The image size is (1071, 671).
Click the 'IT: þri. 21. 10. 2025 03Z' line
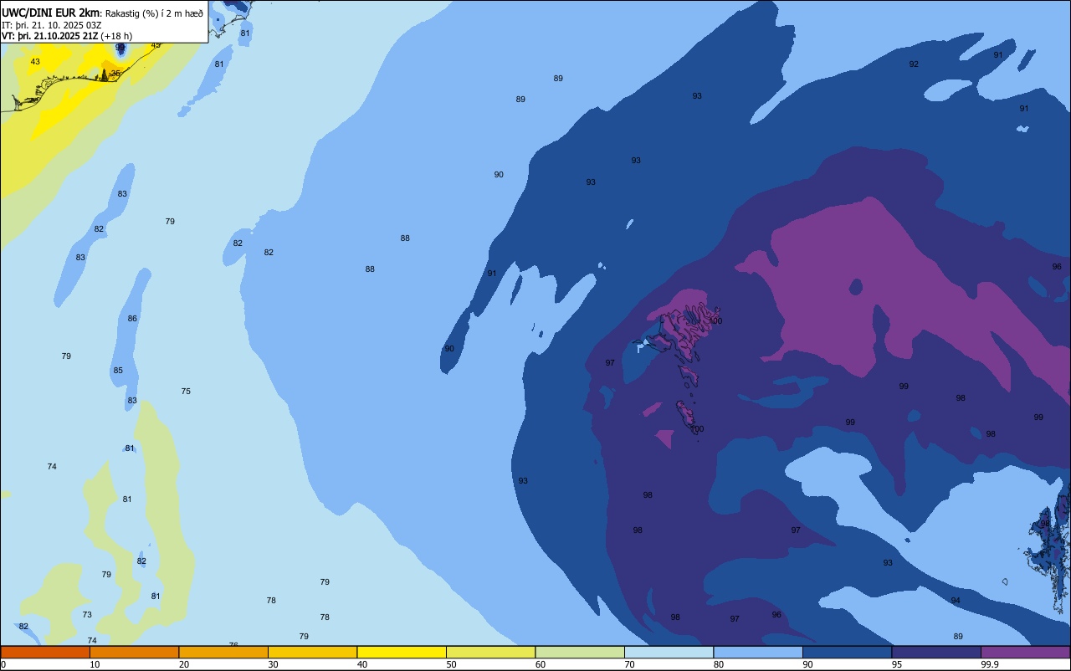pyautogui.click(x=51, y=25)
